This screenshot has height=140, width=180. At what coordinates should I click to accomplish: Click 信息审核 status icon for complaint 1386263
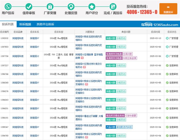click(167, 100)
